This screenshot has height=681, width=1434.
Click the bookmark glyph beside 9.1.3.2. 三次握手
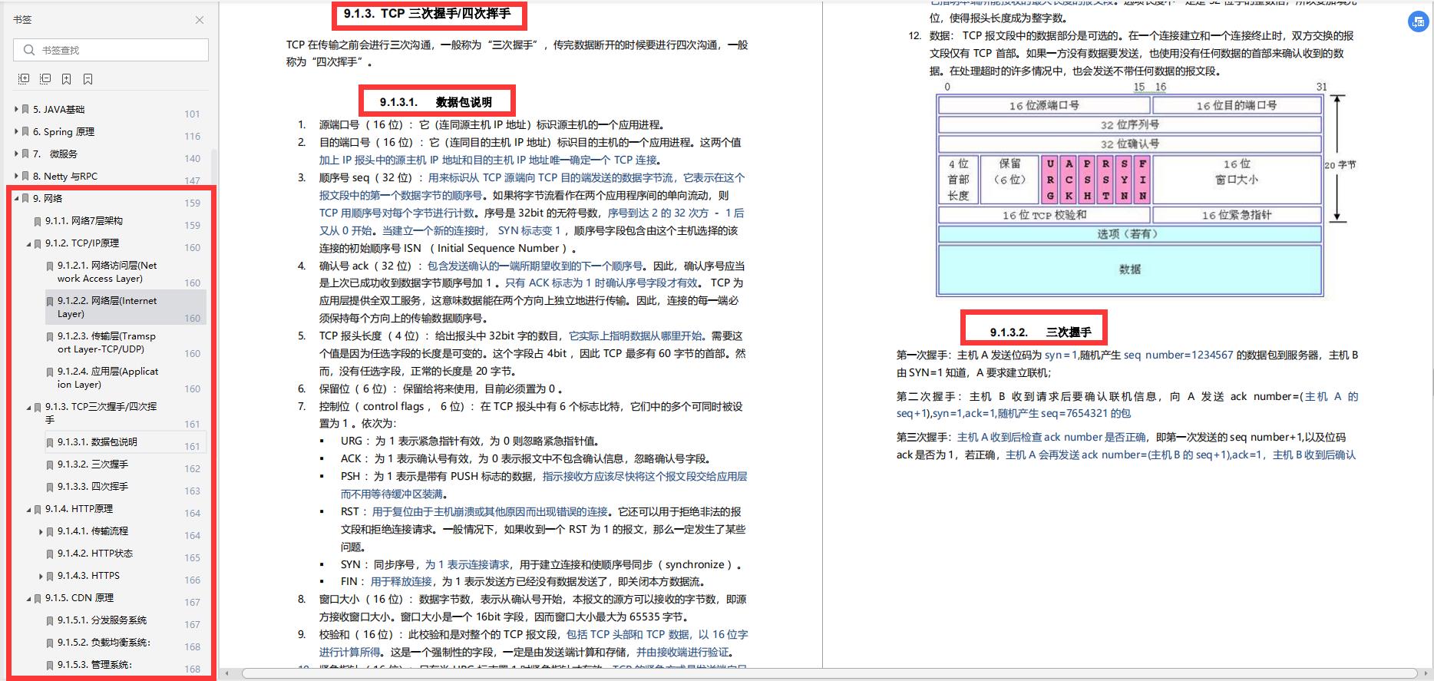tap(50, 464)
